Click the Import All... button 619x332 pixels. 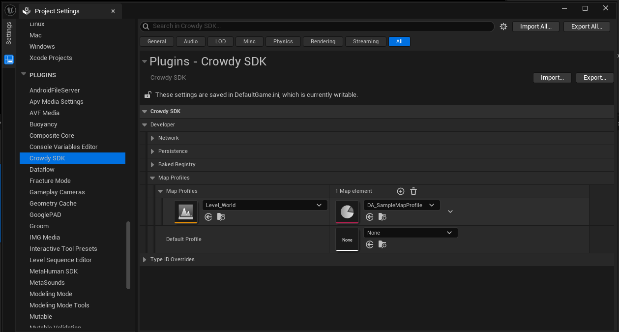tap(536, 27)
